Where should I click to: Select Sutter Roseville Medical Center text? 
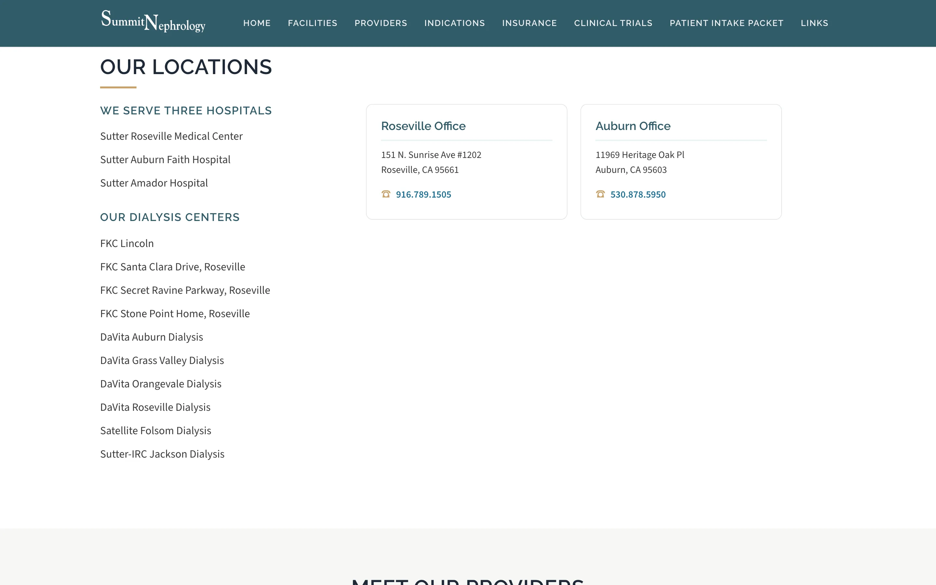click(171, 136)
